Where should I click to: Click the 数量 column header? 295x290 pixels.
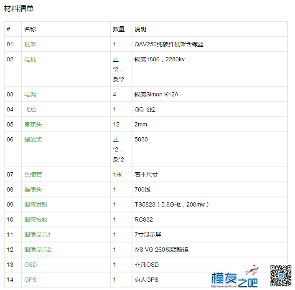(x=119, y=29)
